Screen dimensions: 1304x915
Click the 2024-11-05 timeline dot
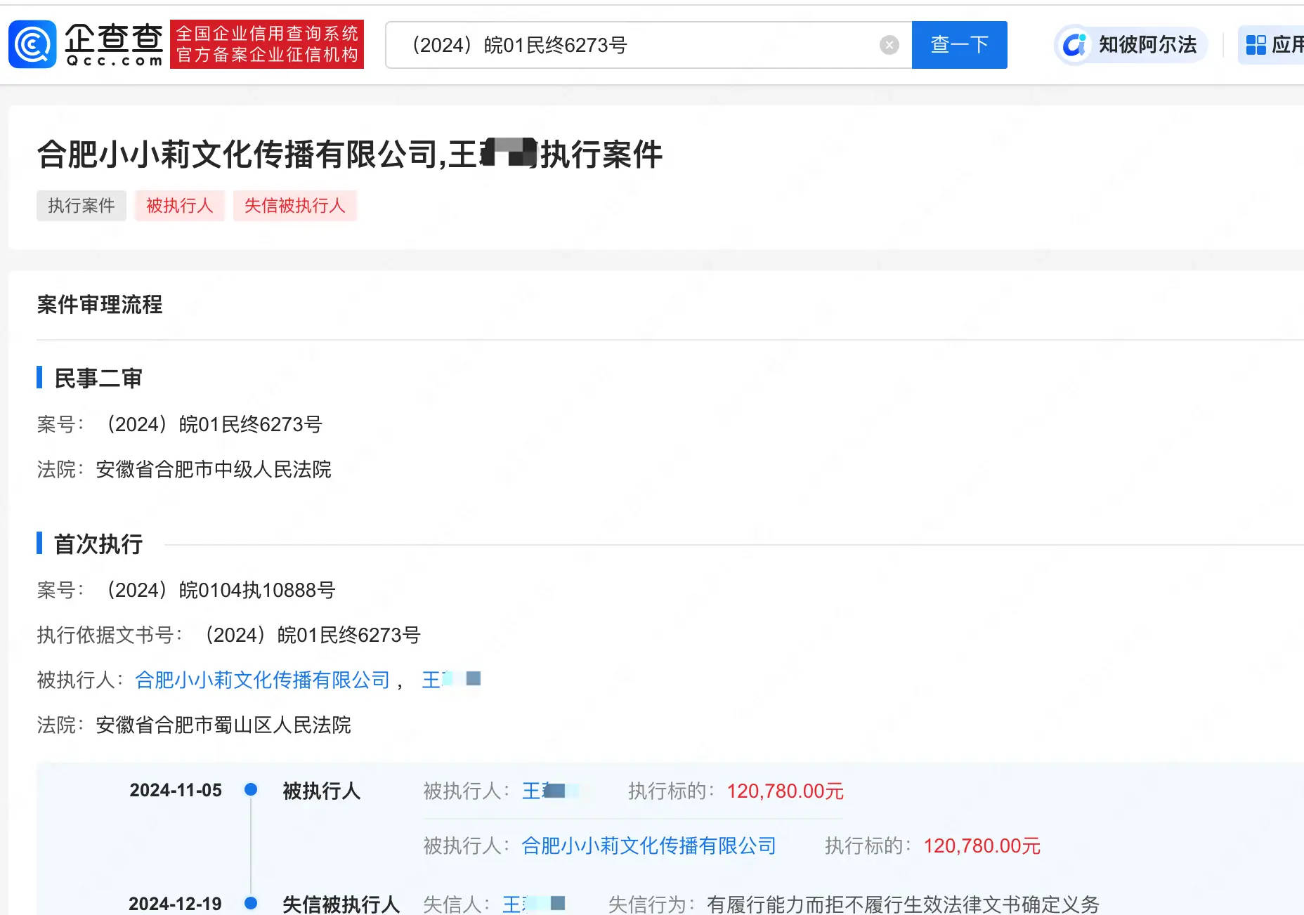[251, 790]
